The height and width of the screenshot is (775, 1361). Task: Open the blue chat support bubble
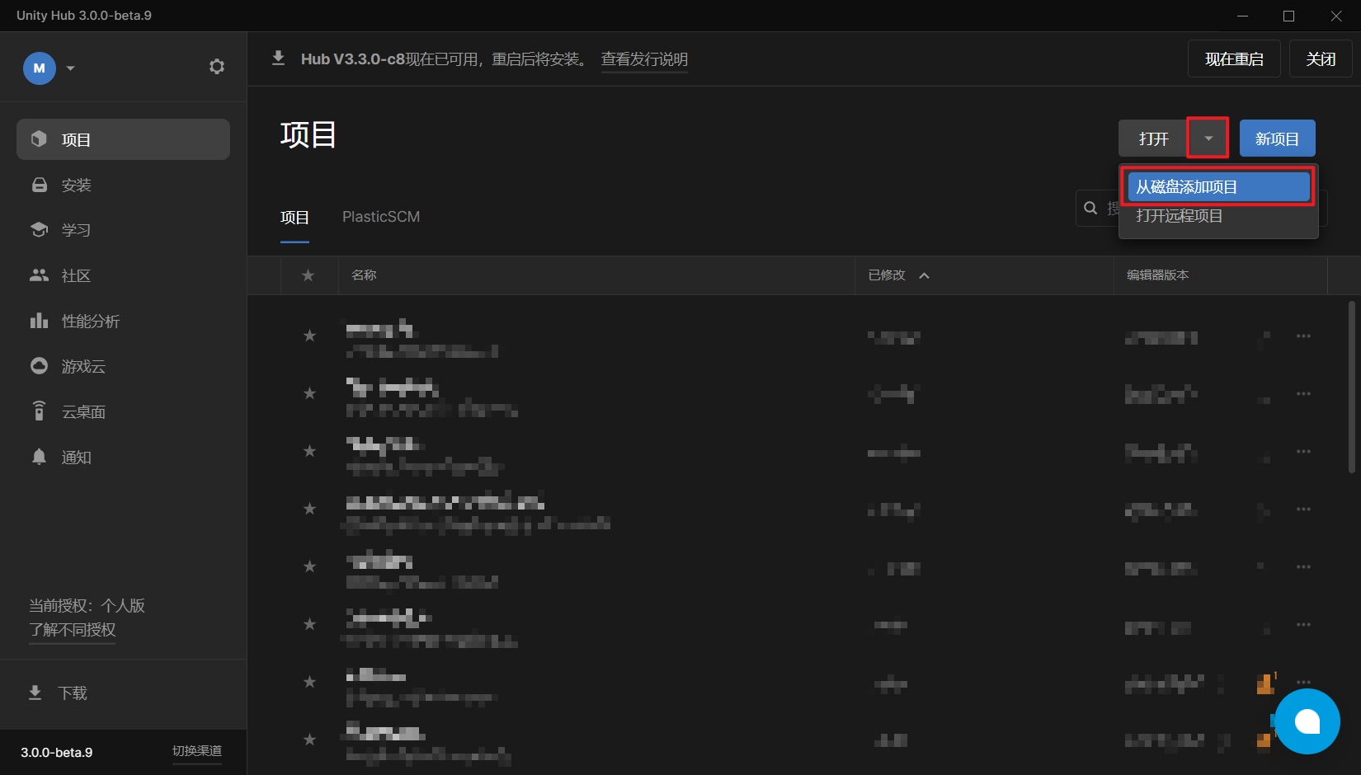[1307, 721]
